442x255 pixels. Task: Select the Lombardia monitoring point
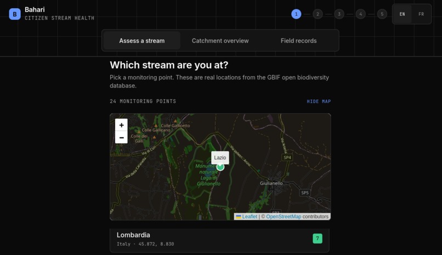219,240
